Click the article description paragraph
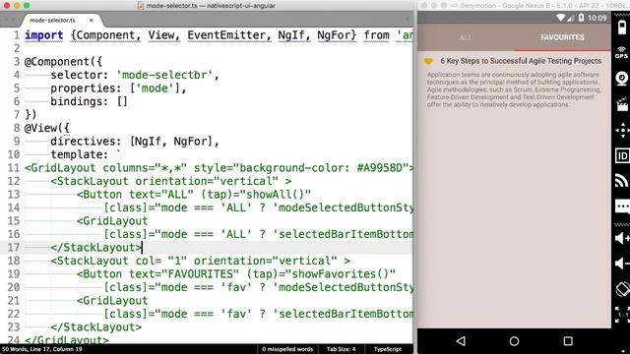630x354 pixels. [514, 89]
